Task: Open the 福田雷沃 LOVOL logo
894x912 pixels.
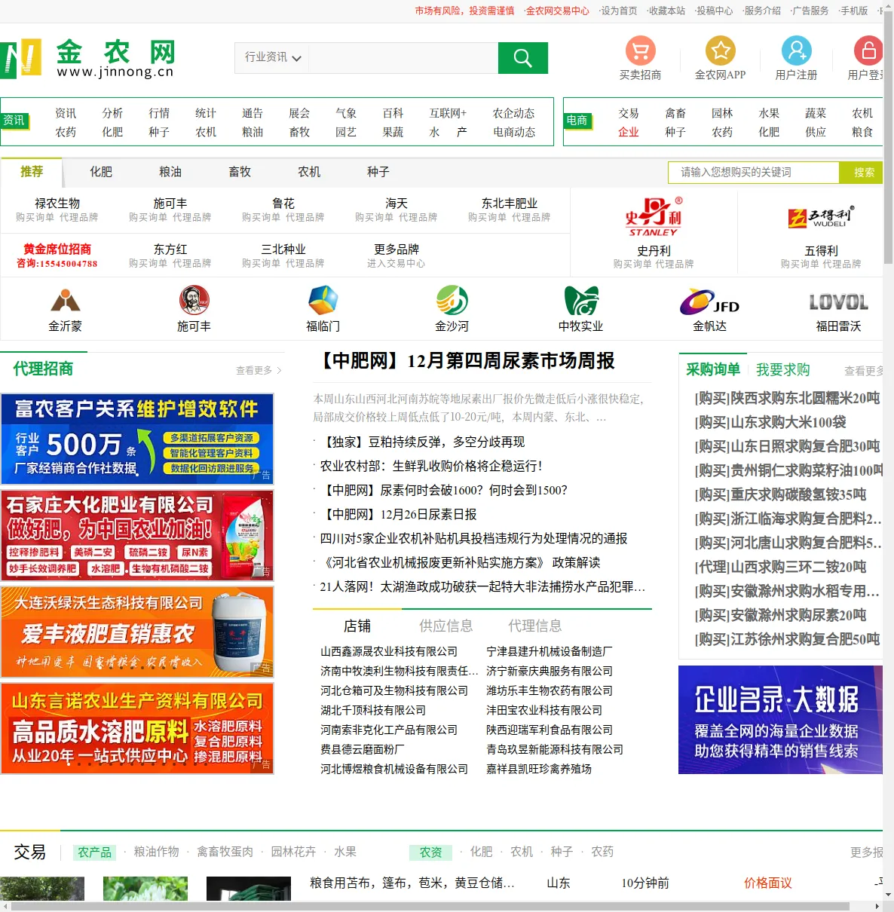Action: coord(838,302)
